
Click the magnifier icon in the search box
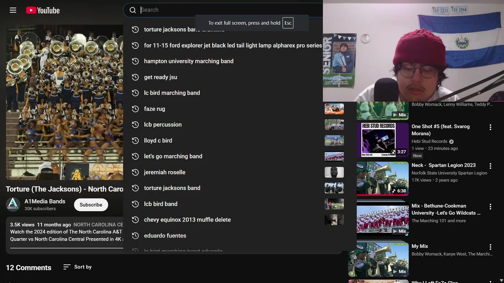click(x=133, y=10)
